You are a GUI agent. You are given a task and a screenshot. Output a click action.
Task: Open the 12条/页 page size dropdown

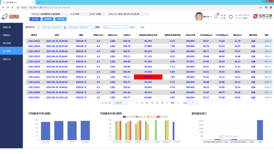pyautogui.click(x=120, y=103)
